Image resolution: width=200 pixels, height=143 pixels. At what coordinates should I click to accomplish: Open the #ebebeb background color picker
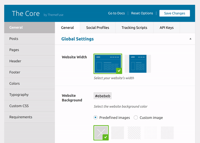pos(102,96)
